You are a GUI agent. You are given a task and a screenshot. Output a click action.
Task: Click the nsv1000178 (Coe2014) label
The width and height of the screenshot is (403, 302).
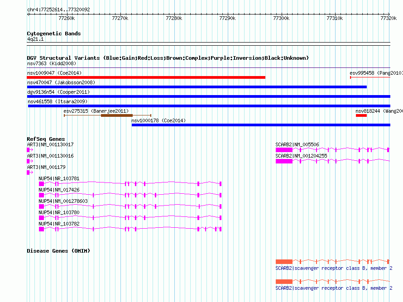[x=158, y=120]
